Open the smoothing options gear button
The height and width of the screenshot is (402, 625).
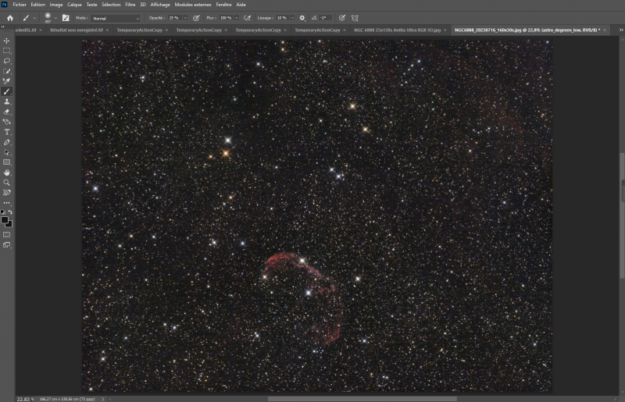(302, 18)
